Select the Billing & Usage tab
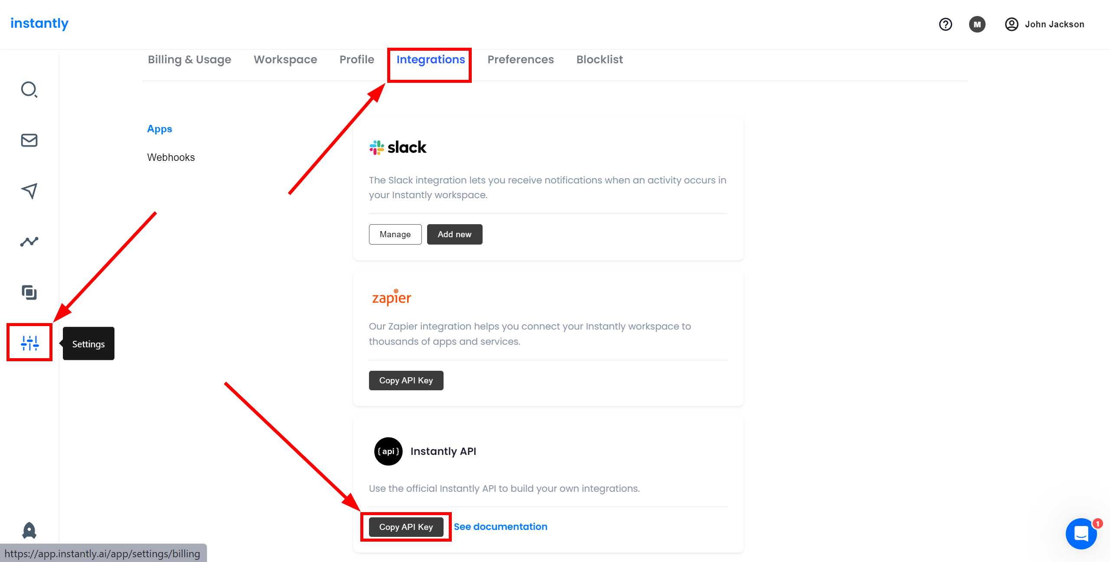Screen dimensions: 1110x562 click(x=189, y=59)
